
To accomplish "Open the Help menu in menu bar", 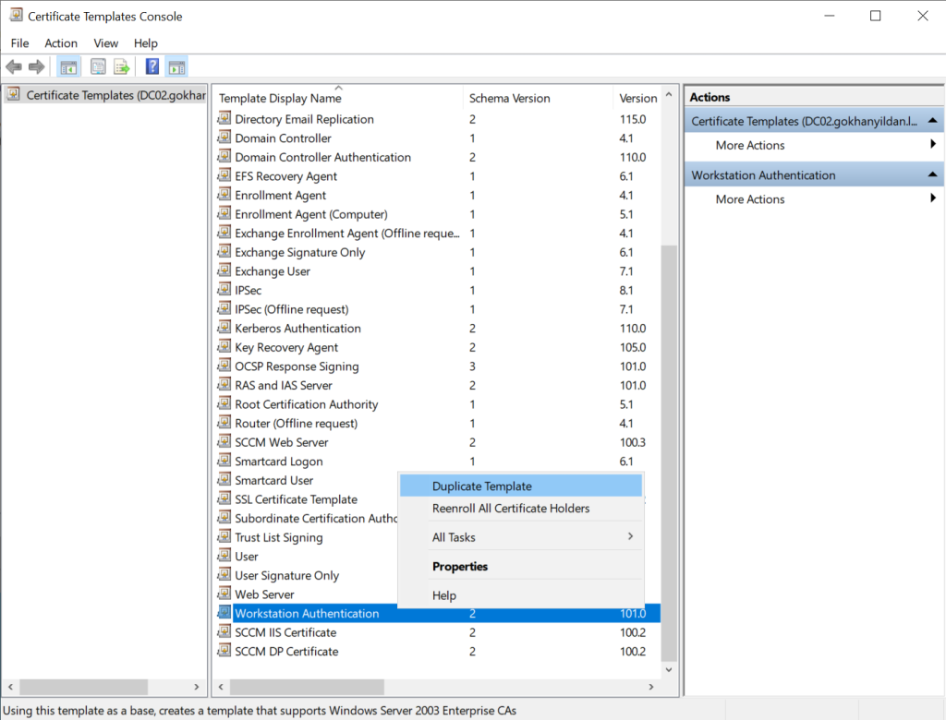I will (x=145, y=43).
